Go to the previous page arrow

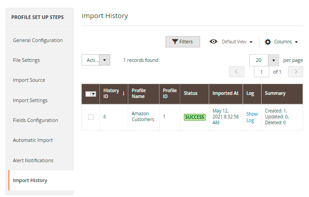(x=236, y=72)
